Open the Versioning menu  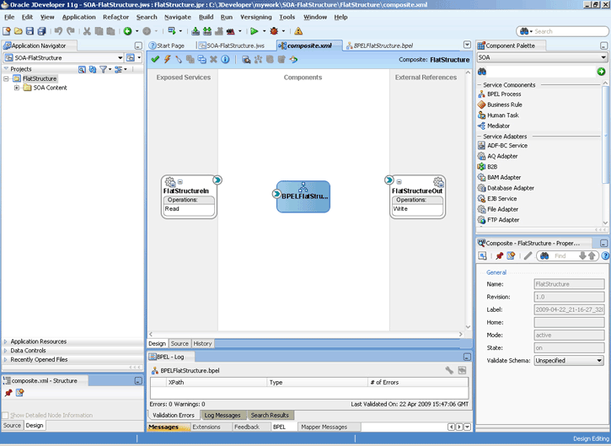click(255, 17)
